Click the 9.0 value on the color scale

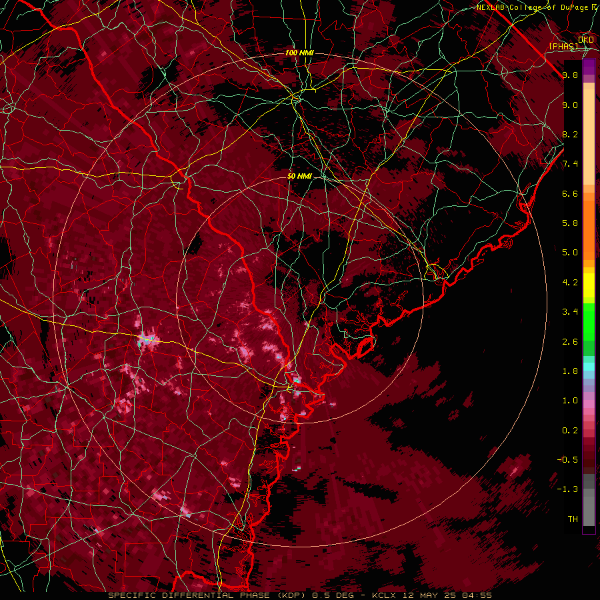click(570, 105)
